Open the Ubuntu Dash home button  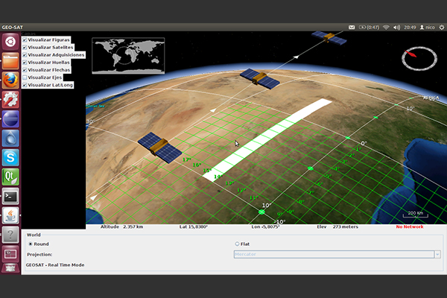tap(10, 41)
